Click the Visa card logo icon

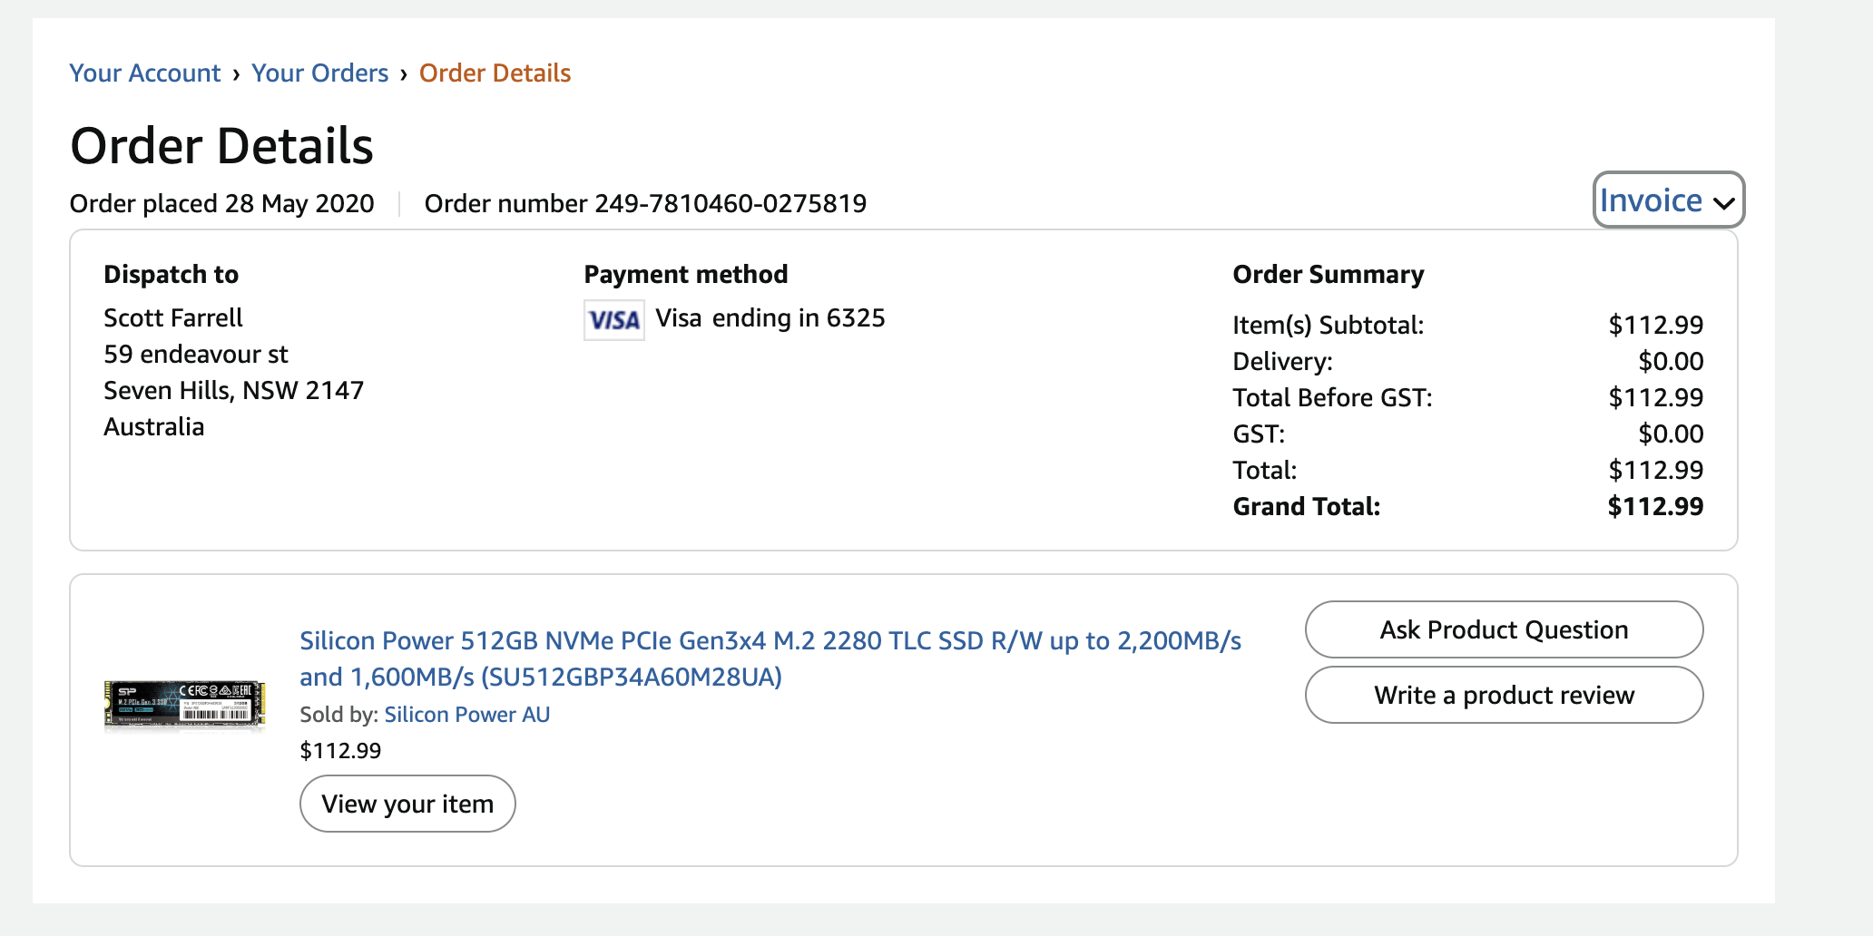click(613, 320)
